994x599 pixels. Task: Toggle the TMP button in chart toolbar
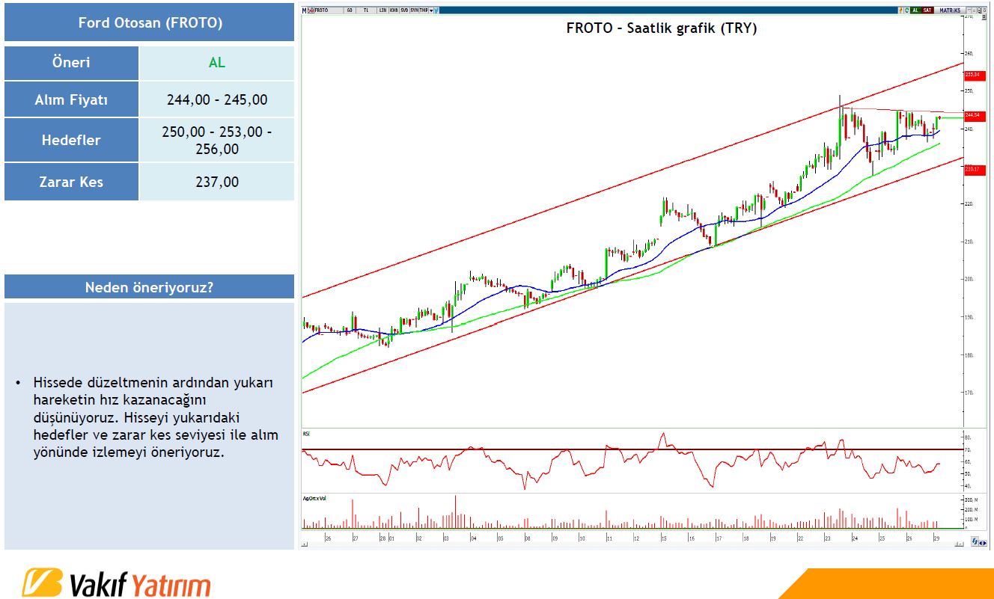click(424, 10)
